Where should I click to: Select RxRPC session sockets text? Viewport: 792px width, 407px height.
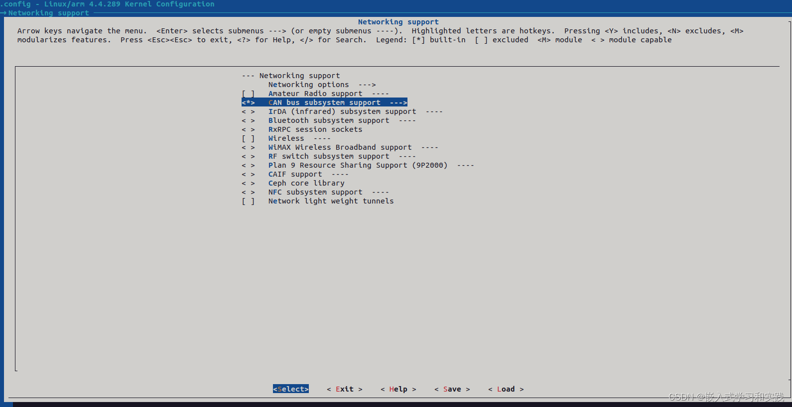pos(315,129)
